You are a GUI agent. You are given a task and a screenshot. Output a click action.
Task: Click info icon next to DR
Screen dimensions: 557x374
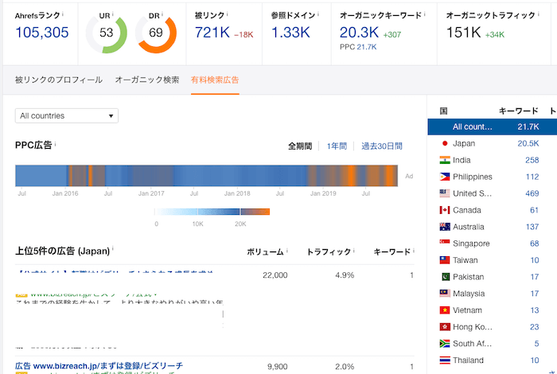point(162,14)
